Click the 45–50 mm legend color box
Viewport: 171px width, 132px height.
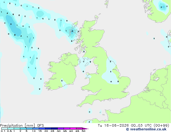click(x=79, y=128)
